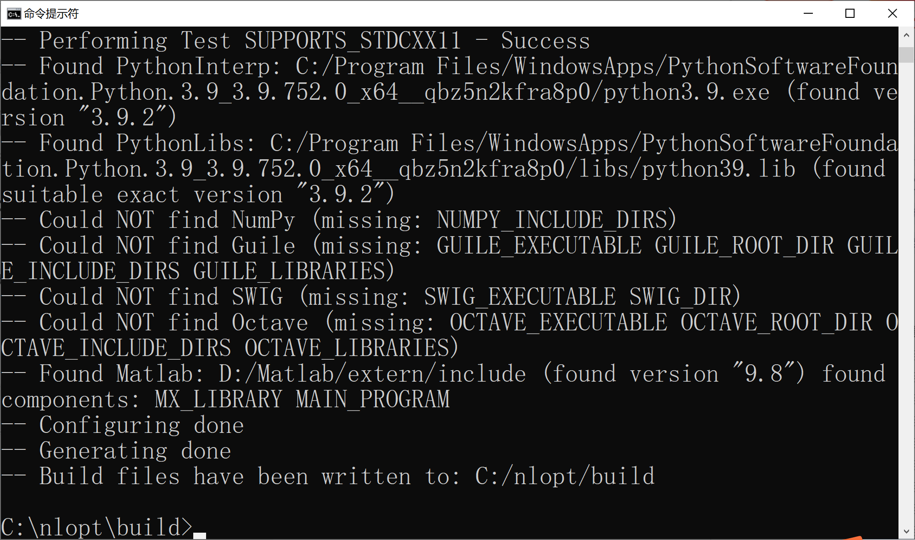
Task: Click the 命令提示符 title bar text
Action: (52, 13)
